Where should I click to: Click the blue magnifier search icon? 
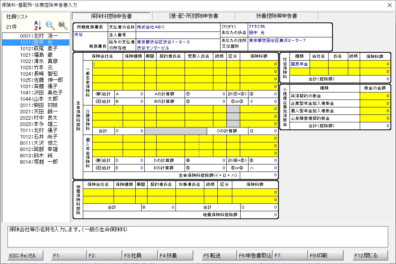coord(50,26)
